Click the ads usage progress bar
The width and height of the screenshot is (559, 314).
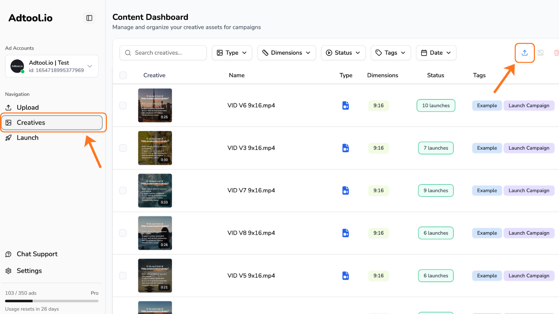pos(51,301)
